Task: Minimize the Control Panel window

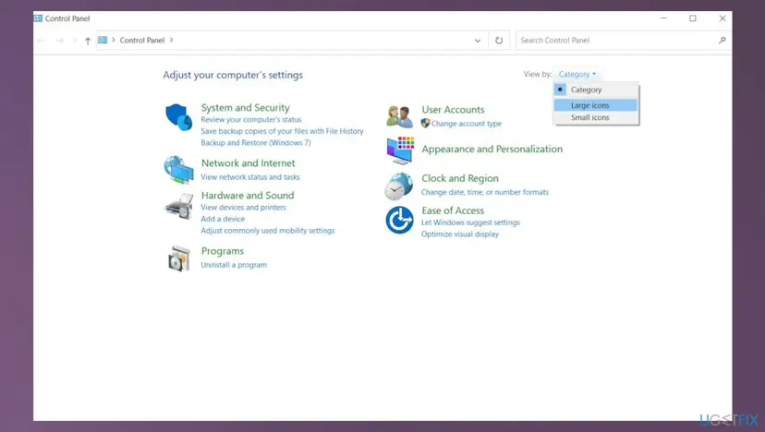Action: 663,18
